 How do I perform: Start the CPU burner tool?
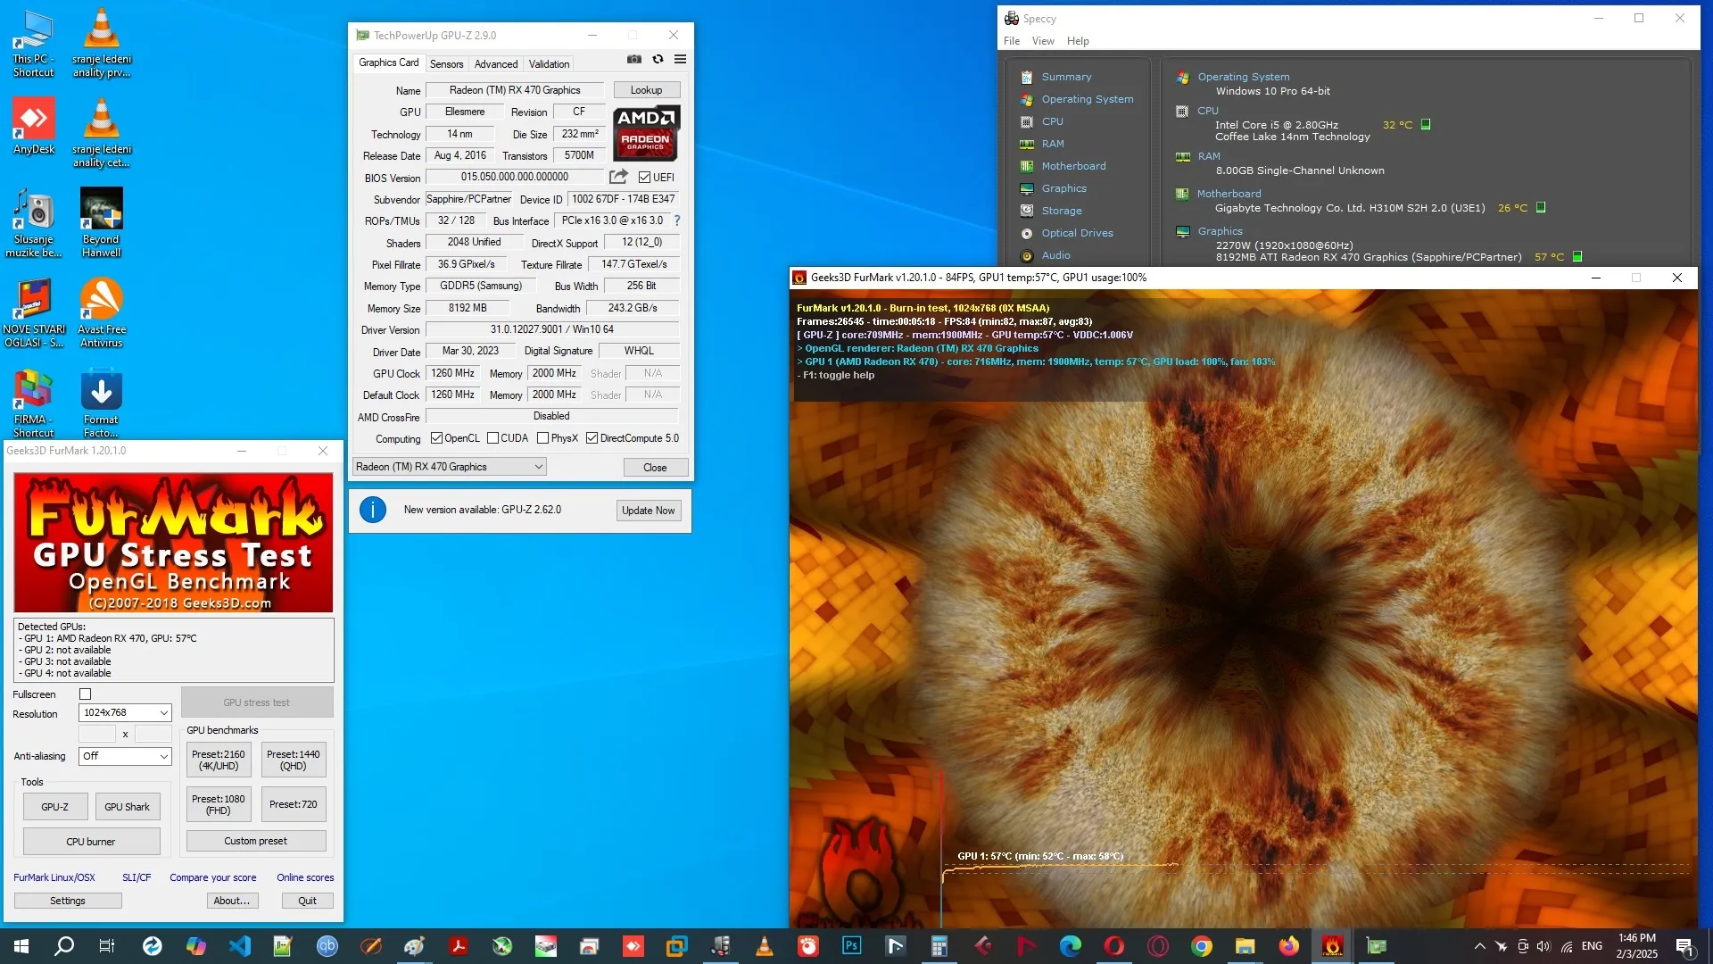coord(91,842)
